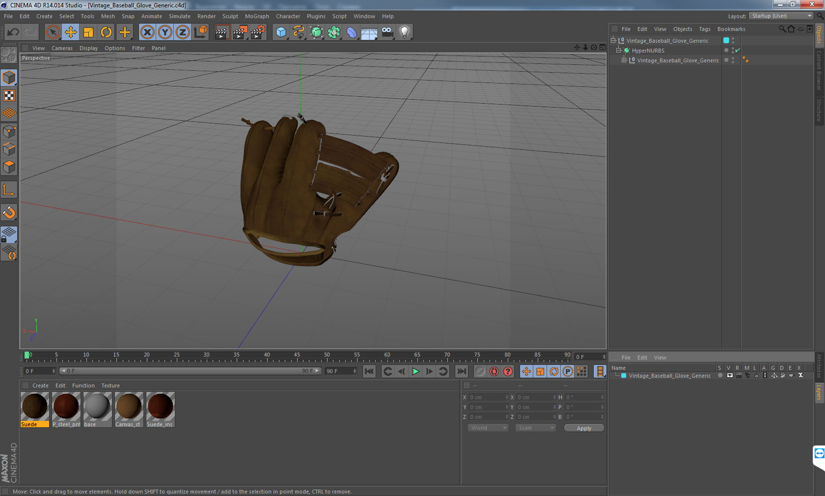Open viewport Display menu

[x=88, y=48]
